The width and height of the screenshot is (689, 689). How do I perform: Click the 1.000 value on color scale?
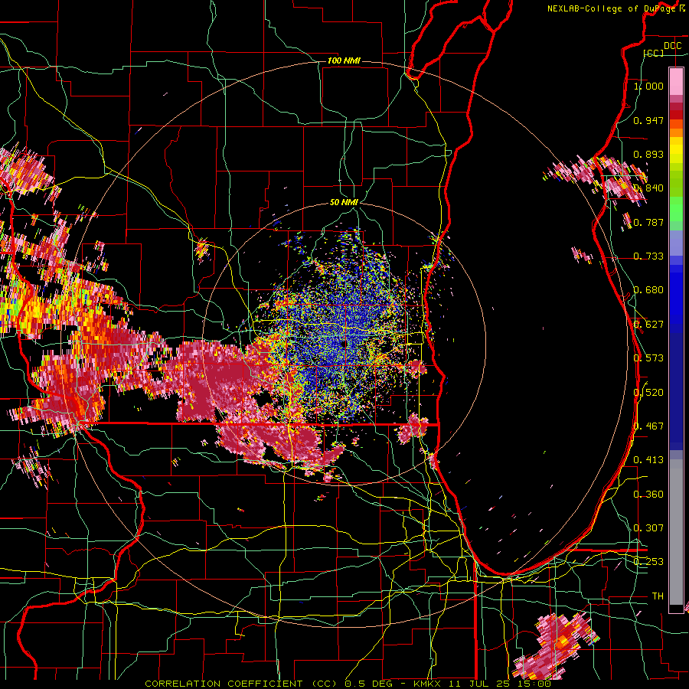(x=648, y=86)
